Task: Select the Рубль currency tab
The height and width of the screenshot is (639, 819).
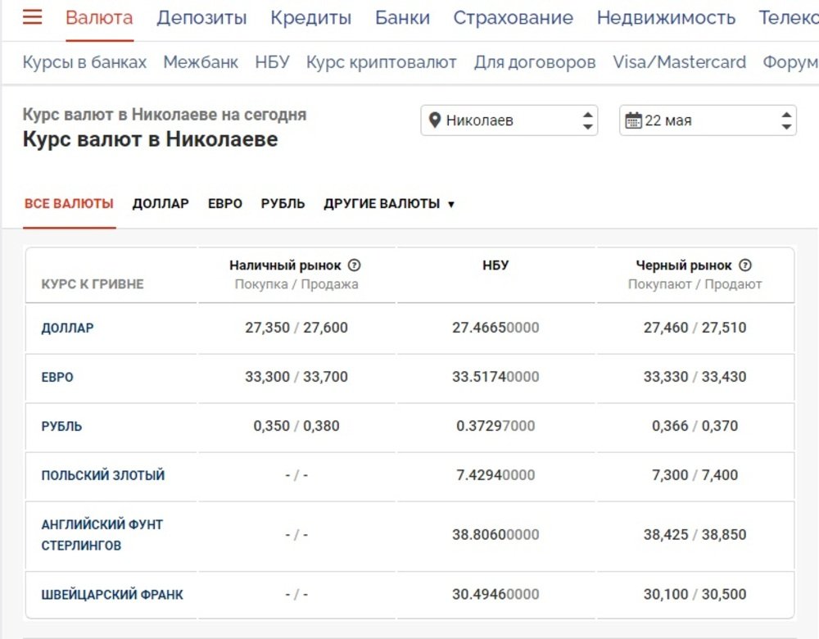Action: click(x=283, y=204)
